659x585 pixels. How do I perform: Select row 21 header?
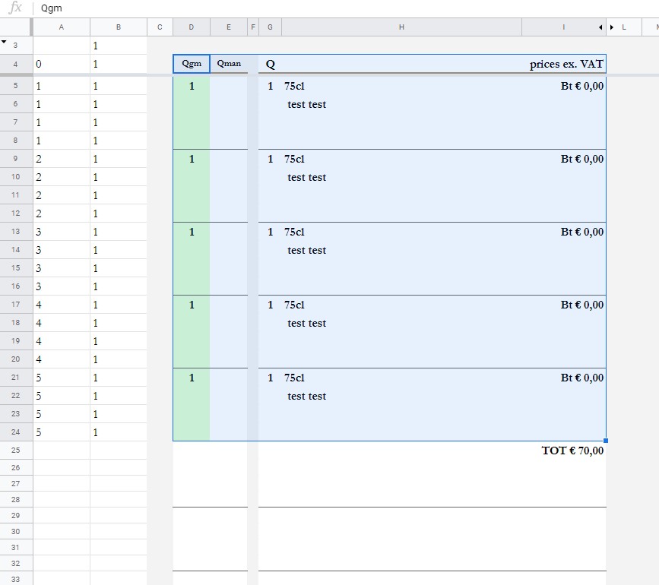[x=15, y=377]
